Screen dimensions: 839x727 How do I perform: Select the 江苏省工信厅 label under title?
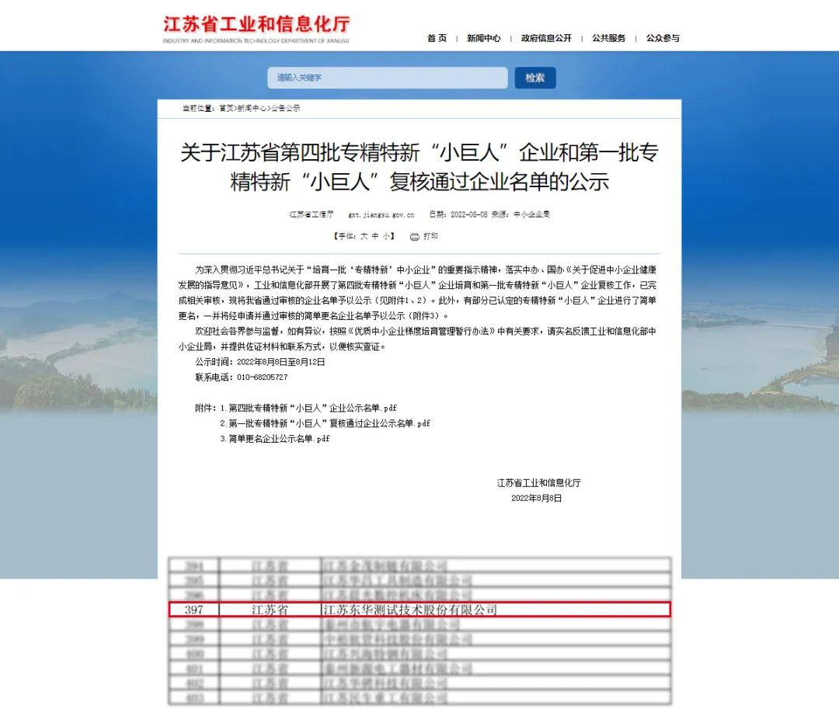coord(312,214)
